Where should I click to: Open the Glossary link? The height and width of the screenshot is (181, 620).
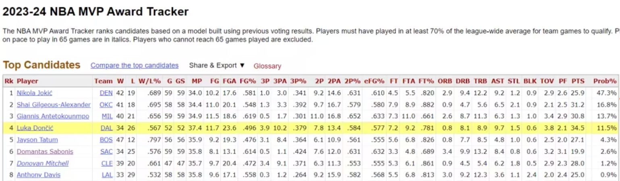point(267,66)
